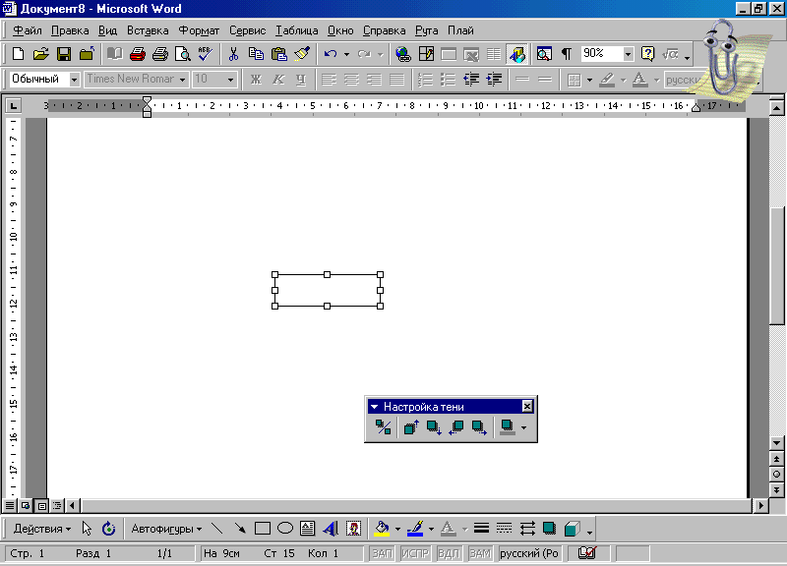This screenshot has height=566, width=787.
Task: Turn shadow on or off in Настройка тени
Action: click(x=383, y=427)
